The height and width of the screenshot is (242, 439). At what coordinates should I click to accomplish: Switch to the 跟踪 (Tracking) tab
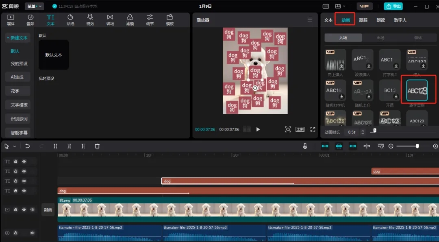363,20
